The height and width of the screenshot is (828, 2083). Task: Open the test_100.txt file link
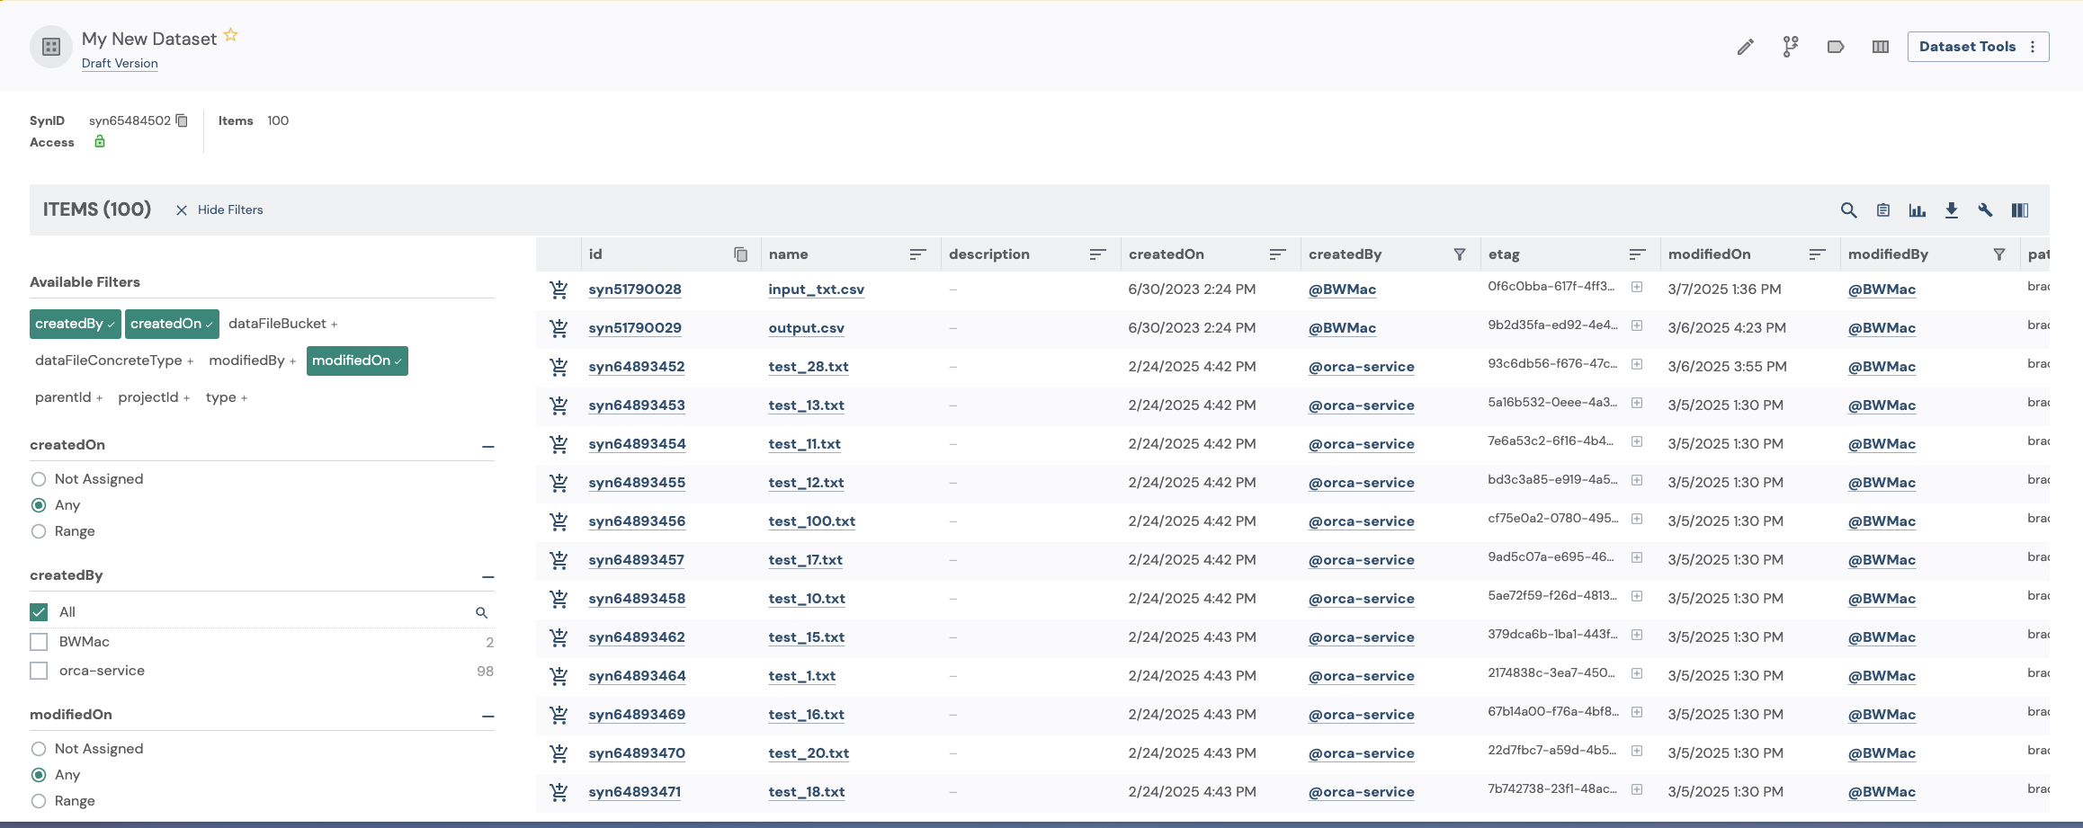pos(810,521)
